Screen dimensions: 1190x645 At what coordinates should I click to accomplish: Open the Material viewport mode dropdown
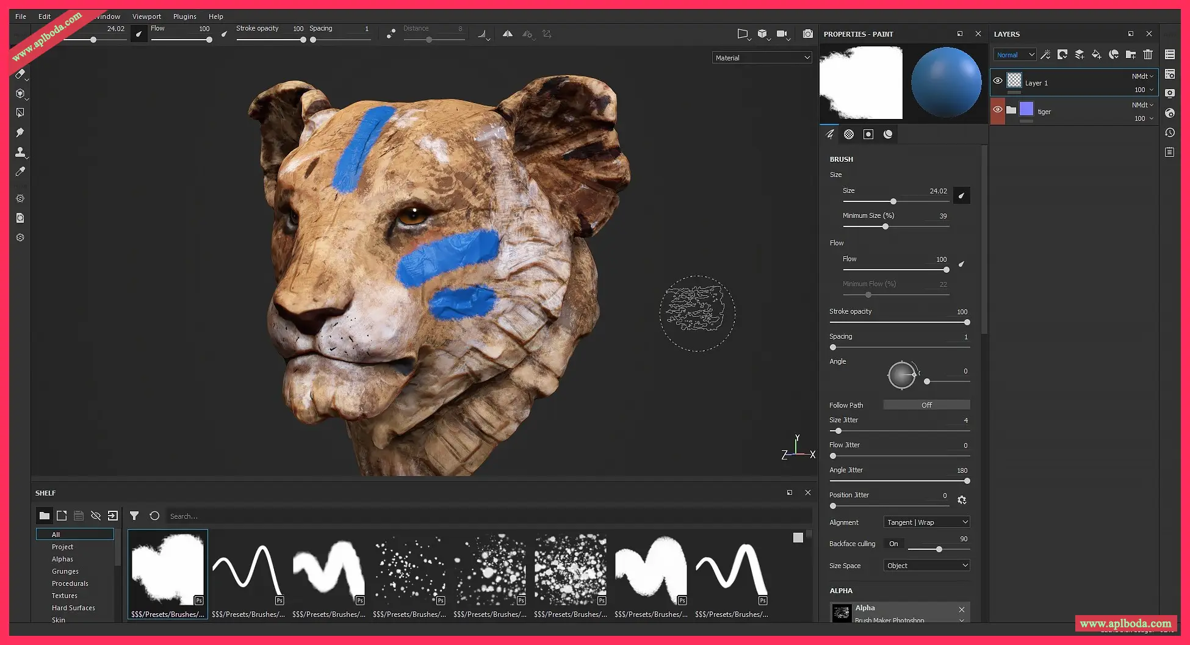[762, 58]
